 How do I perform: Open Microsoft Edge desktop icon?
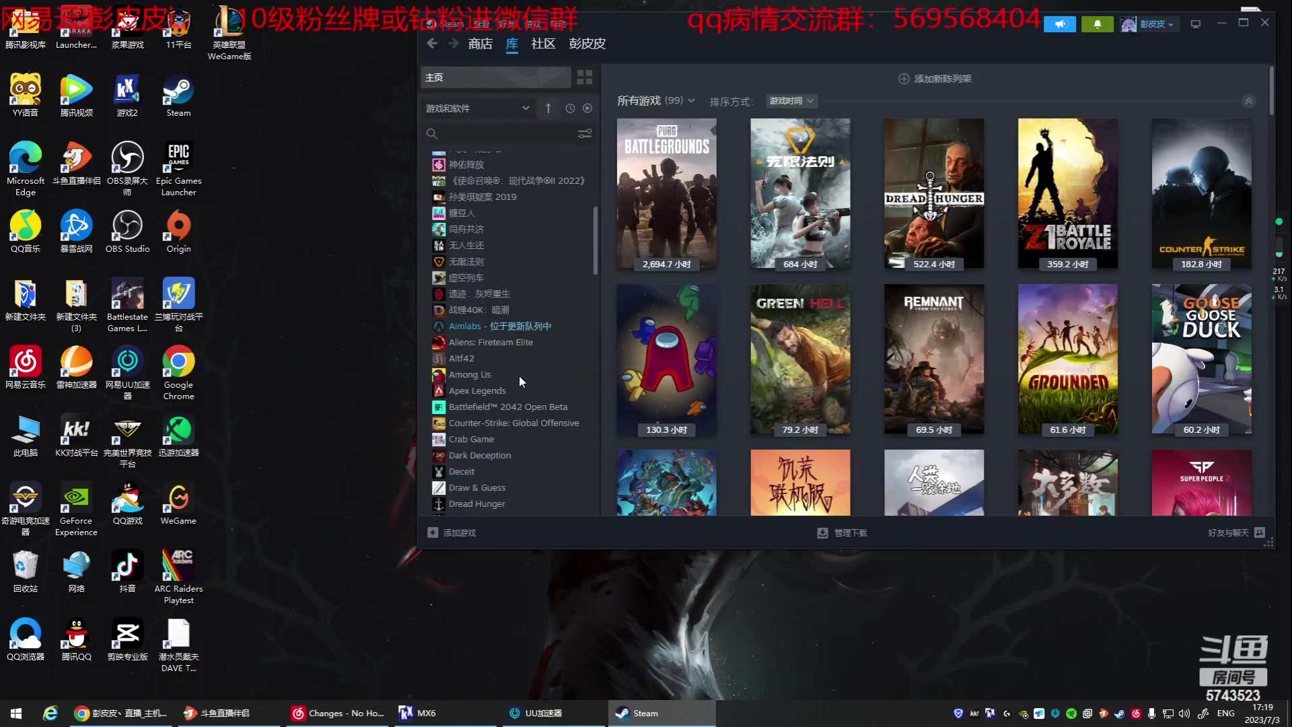click(x=26, y=169)
